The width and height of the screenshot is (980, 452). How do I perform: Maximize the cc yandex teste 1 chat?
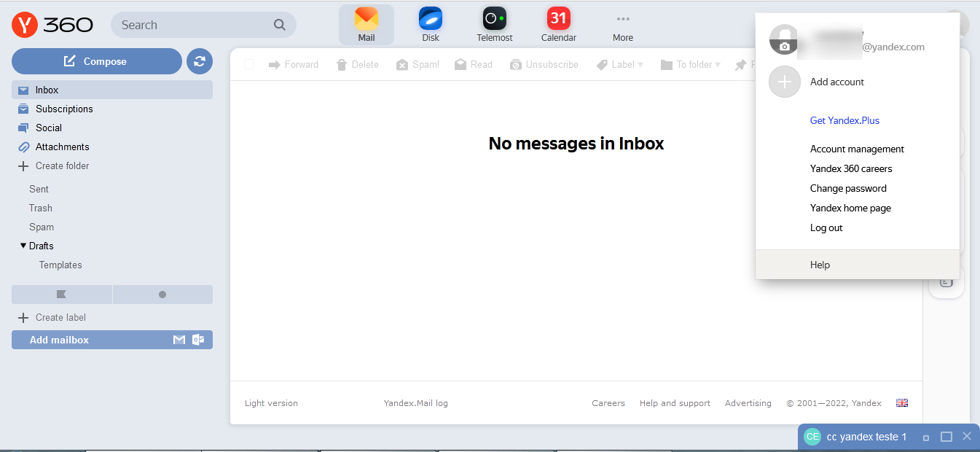coord(946,437)
